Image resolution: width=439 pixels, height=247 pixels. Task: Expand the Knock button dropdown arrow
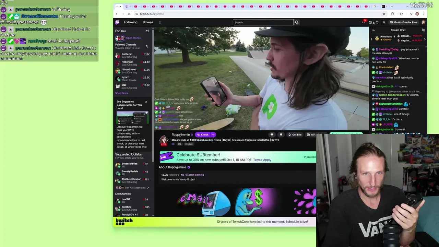pyautogui.click(x=213, y=135)
